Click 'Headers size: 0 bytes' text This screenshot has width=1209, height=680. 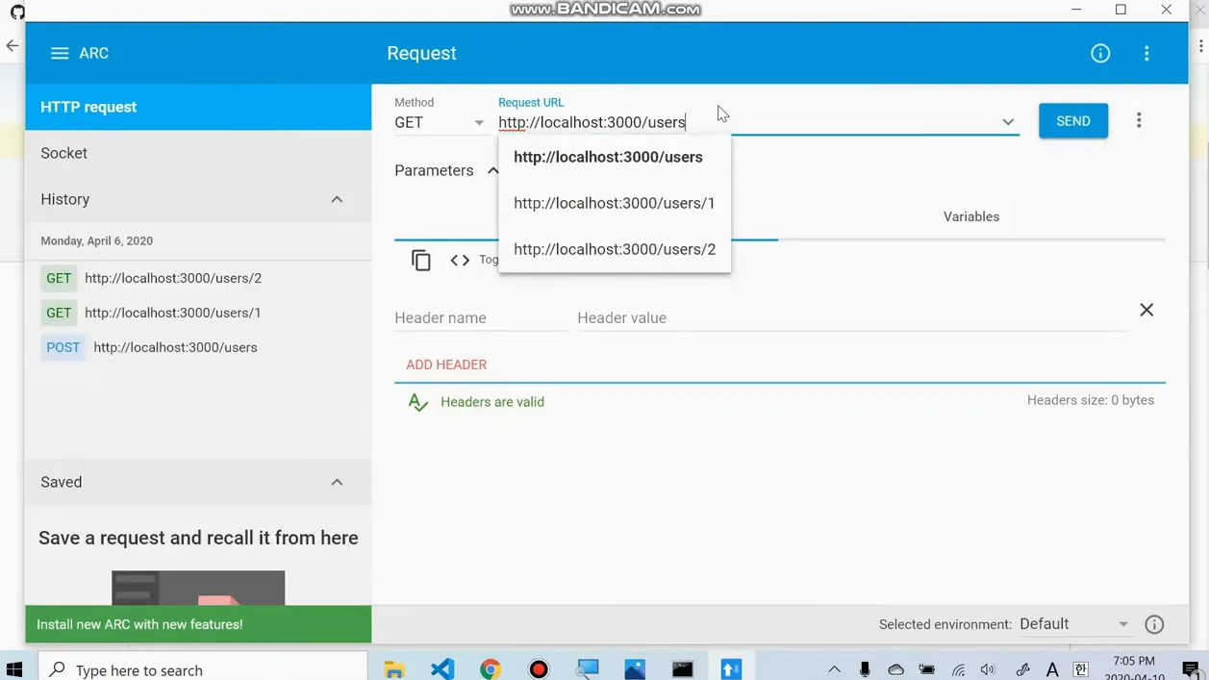pyautogui.click(x=1091, y=400)
